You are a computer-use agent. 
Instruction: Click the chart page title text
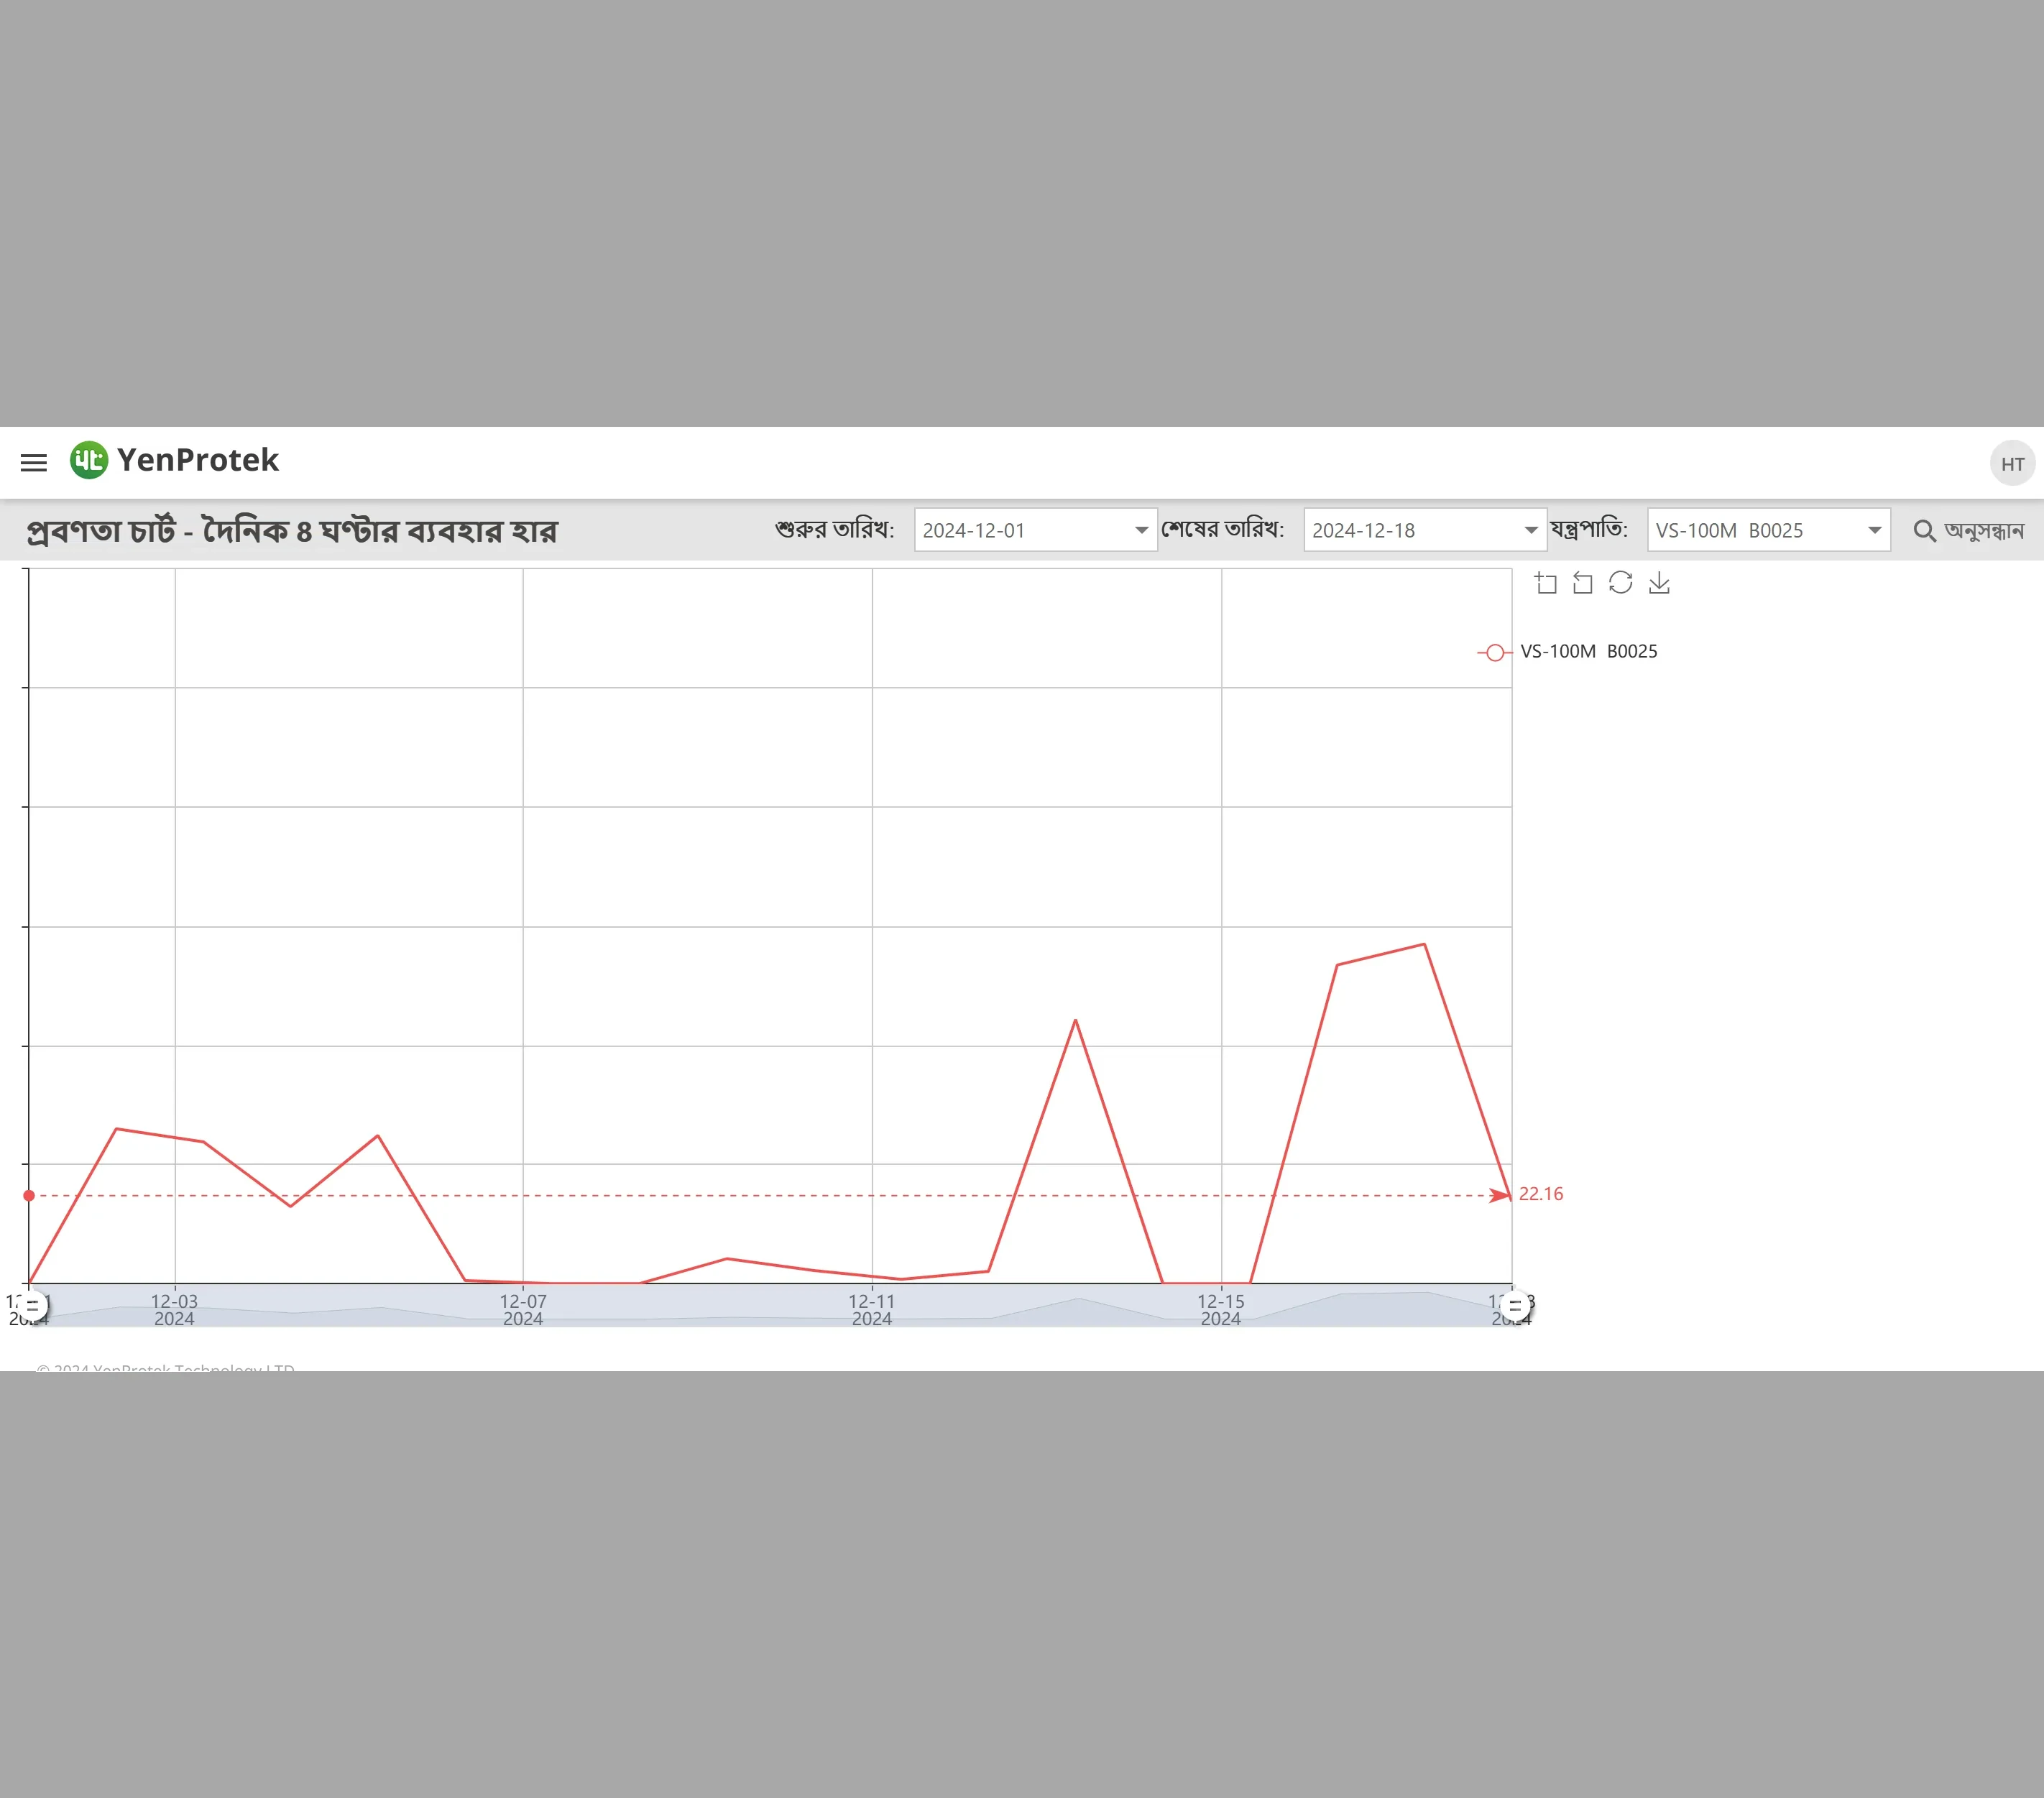point(291,530)
